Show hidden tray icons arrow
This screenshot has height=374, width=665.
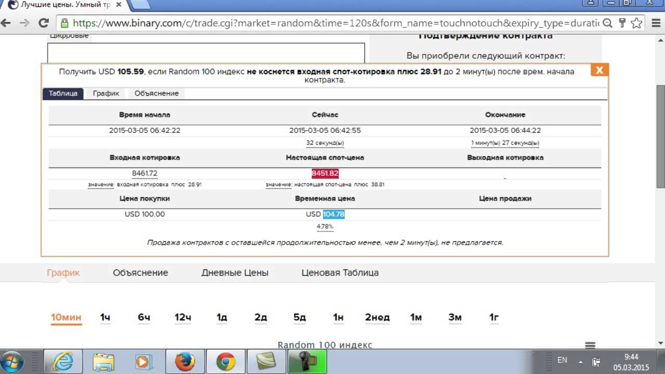580,362
